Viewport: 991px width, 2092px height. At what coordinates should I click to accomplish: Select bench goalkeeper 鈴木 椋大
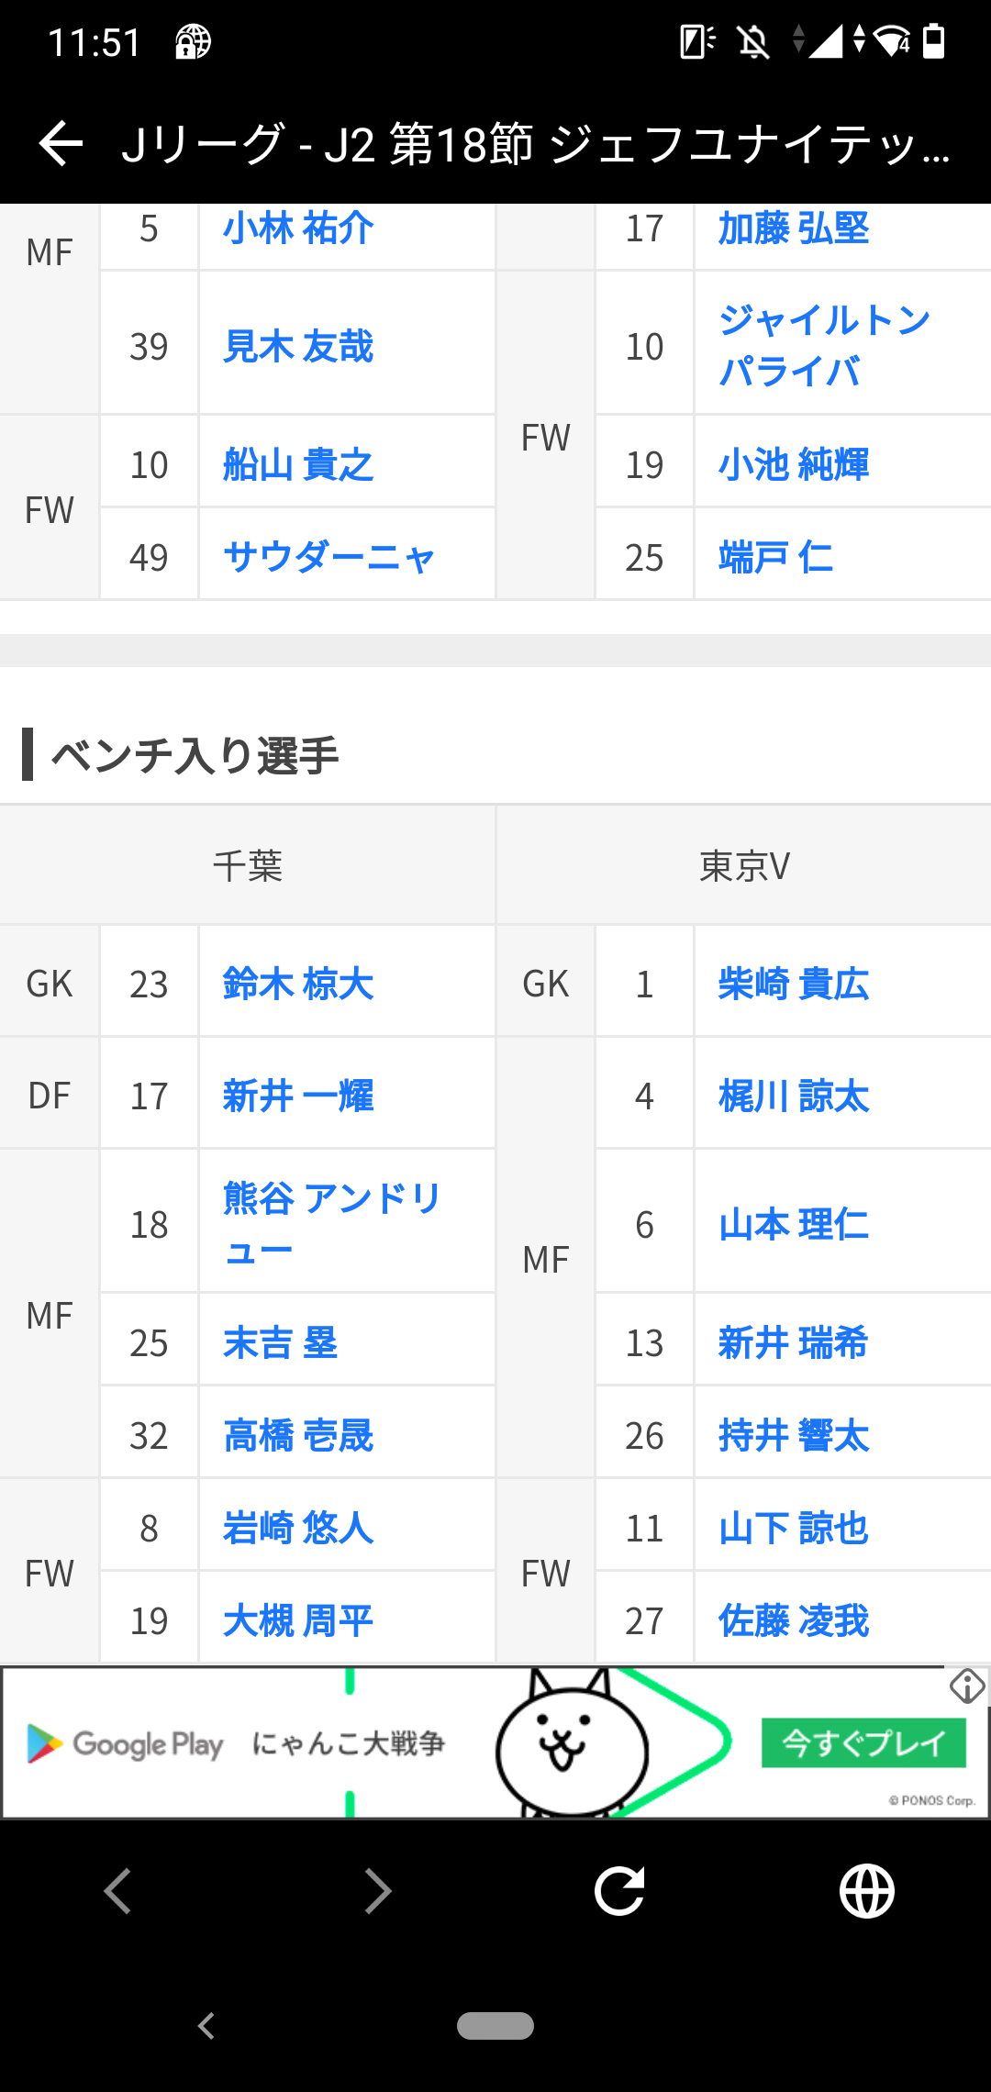tap(298, 984)
